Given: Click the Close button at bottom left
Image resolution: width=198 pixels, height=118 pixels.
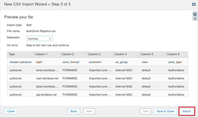Looking at the screenshot, I should point(11,111).
